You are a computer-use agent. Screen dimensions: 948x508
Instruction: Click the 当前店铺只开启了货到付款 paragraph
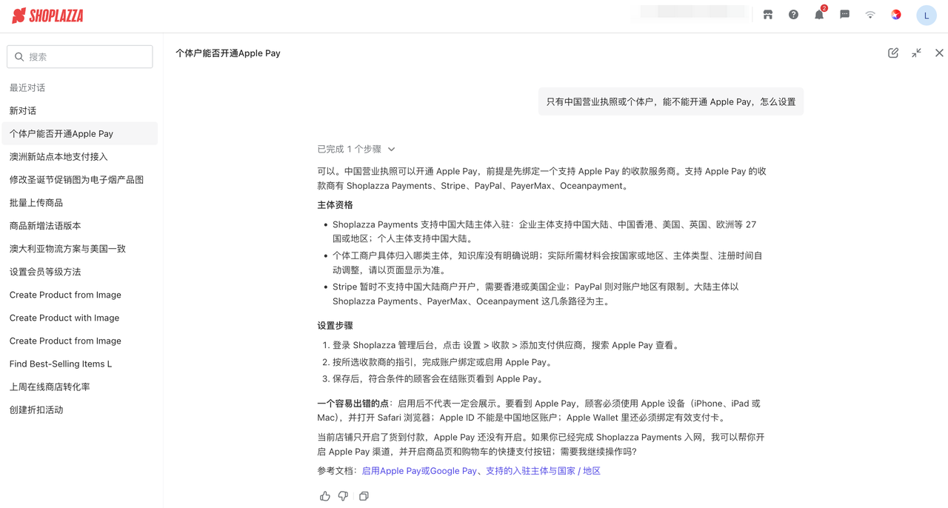(541, 444)
